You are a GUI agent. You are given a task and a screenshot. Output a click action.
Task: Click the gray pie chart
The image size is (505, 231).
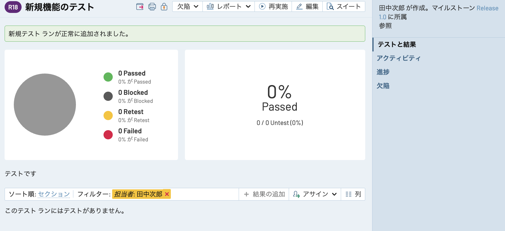click(45, 105)
